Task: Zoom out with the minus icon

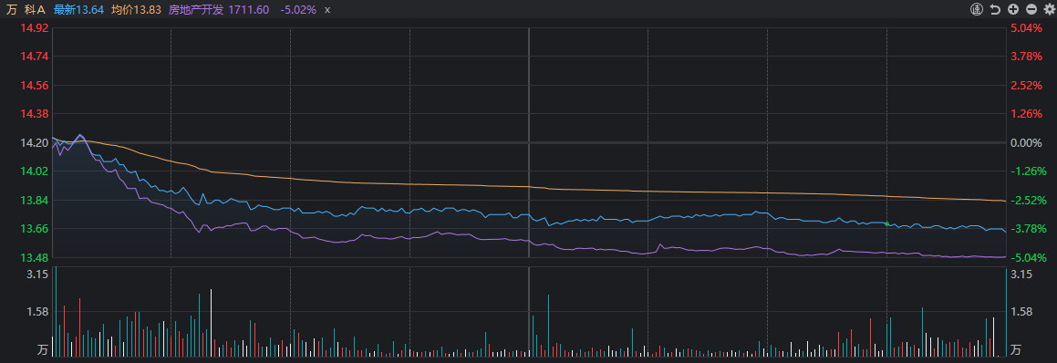Action: click(1031, 9)
